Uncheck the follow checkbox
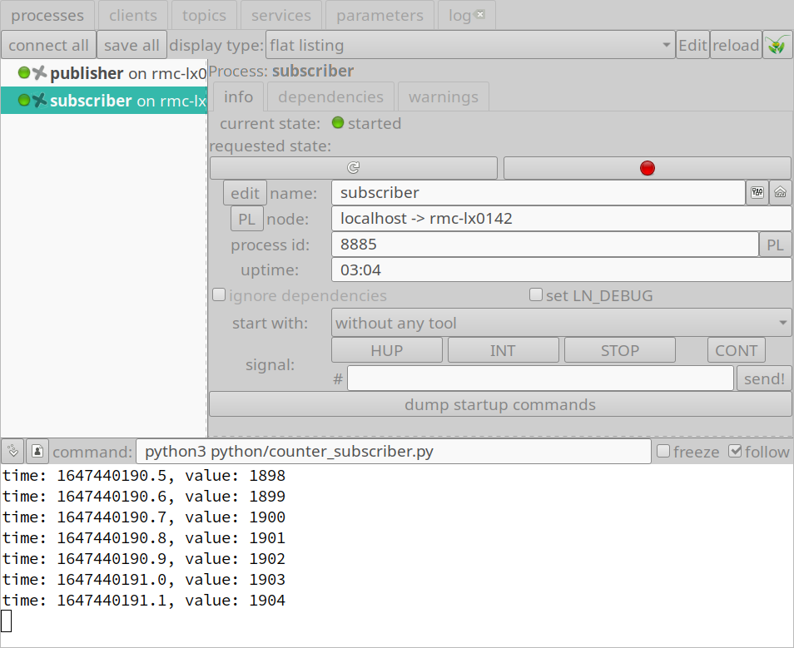This screenshot has width=794, height=648. pyautogui.click(x=735, y=451)
